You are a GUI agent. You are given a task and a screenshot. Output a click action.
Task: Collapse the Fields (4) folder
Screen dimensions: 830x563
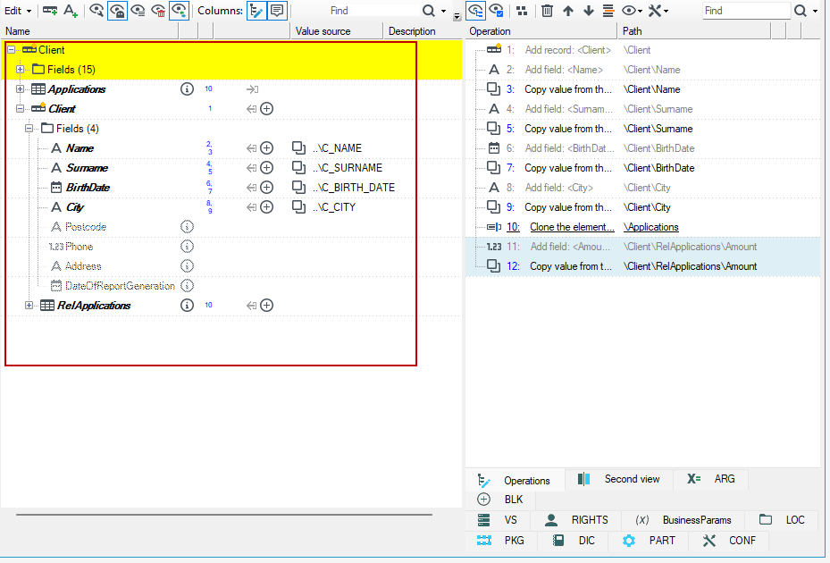tap(29, 128)
